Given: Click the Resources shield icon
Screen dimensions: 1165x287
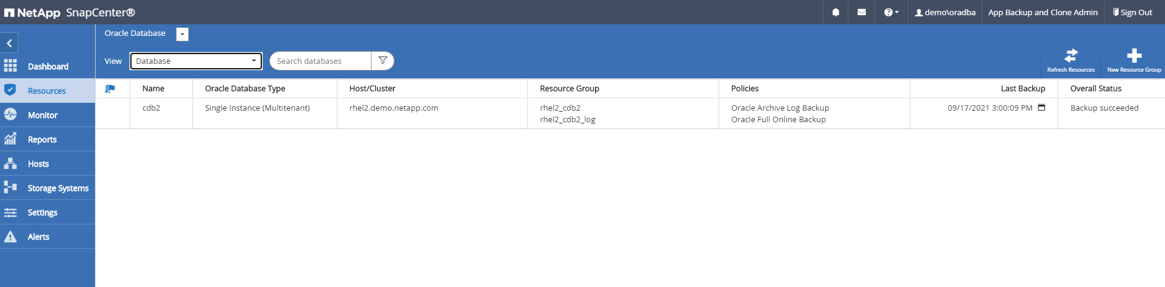Looking at the screenshot, I should [10, 90].
